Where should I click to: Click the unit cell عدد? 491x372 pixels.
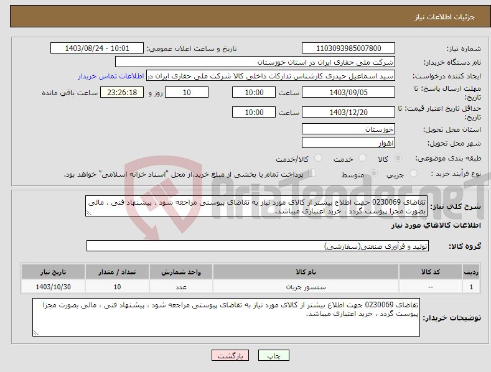[181, 287]
